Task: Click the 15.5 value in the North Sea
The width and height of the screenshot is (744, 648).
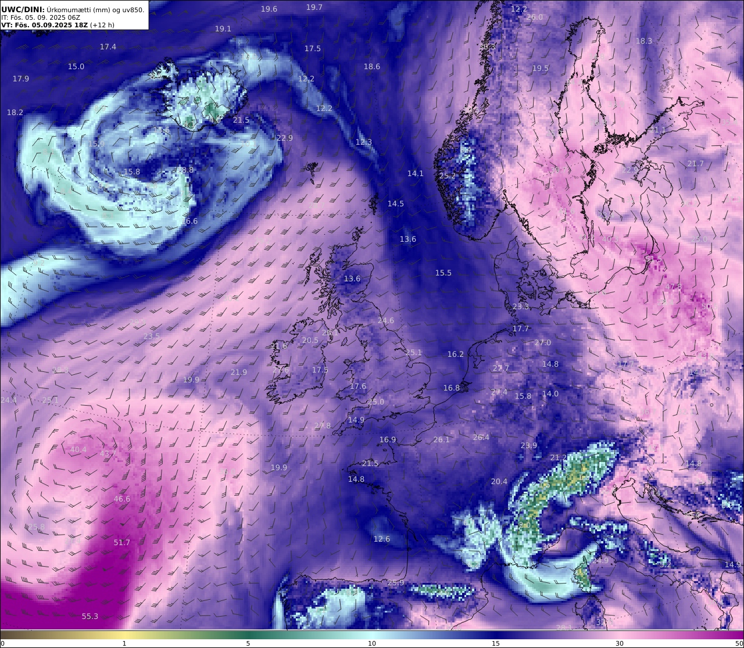Action: 443,273
